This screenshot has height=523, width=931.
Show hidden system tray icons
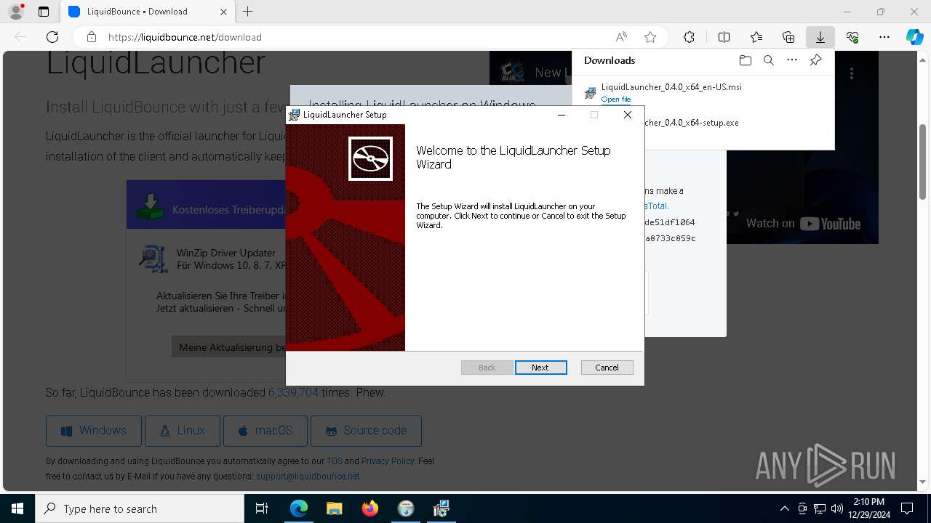click(784, 508)
